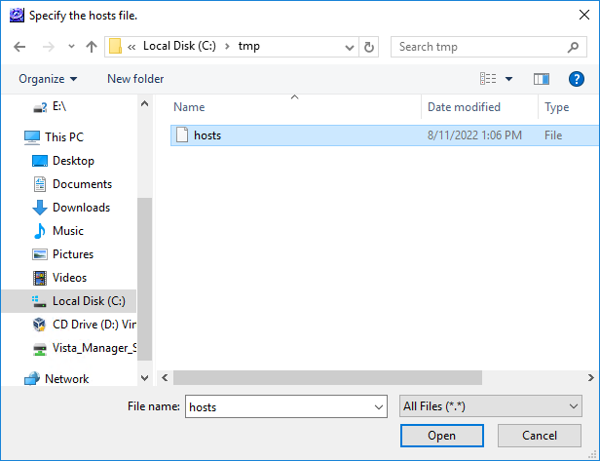Expand the File name history dropdown

tap(379, 406)
